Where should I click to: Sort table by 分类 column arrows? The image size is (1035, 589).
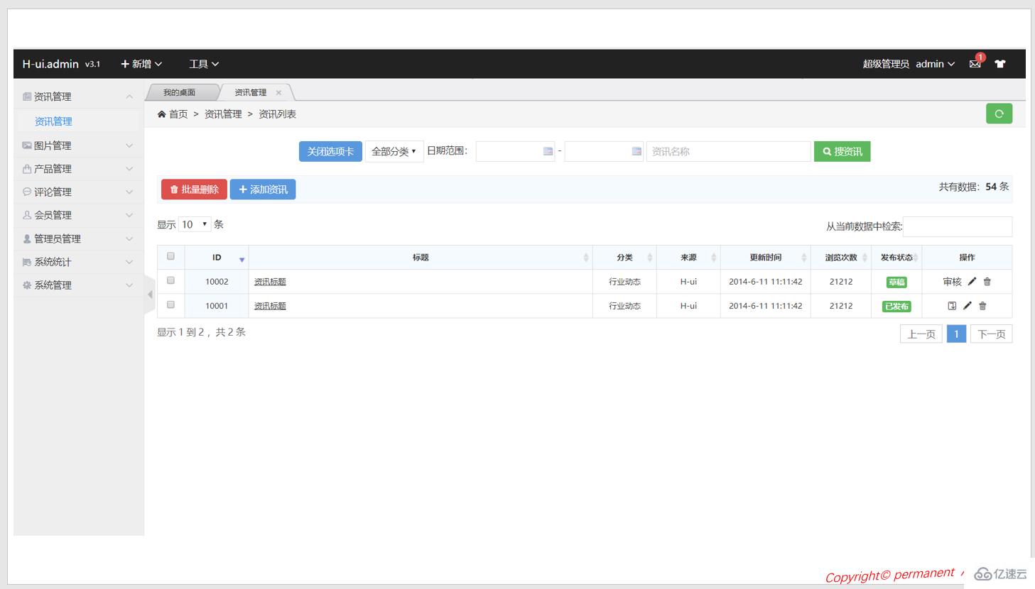coord(650,258)
